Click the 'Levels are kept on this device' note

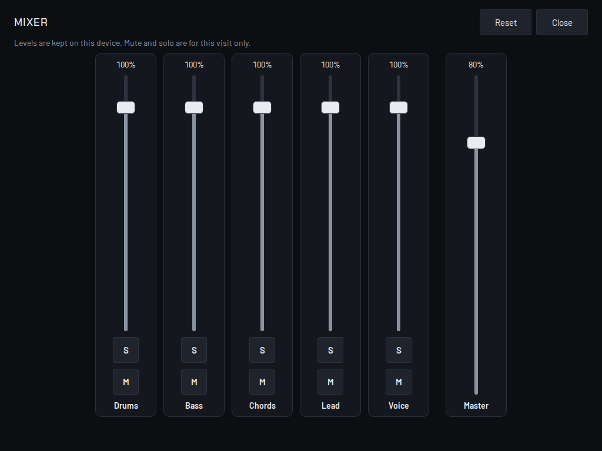[x=132, y=43]
